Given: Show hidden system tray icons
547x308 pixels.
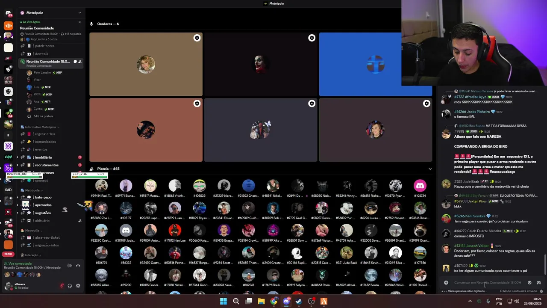Looking at the screenshot, I should coord(470,301).
